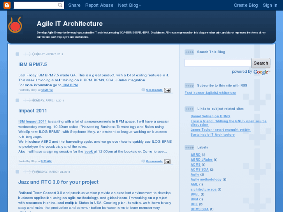Open the Impact 2011 post title

(x=32, y=110)
